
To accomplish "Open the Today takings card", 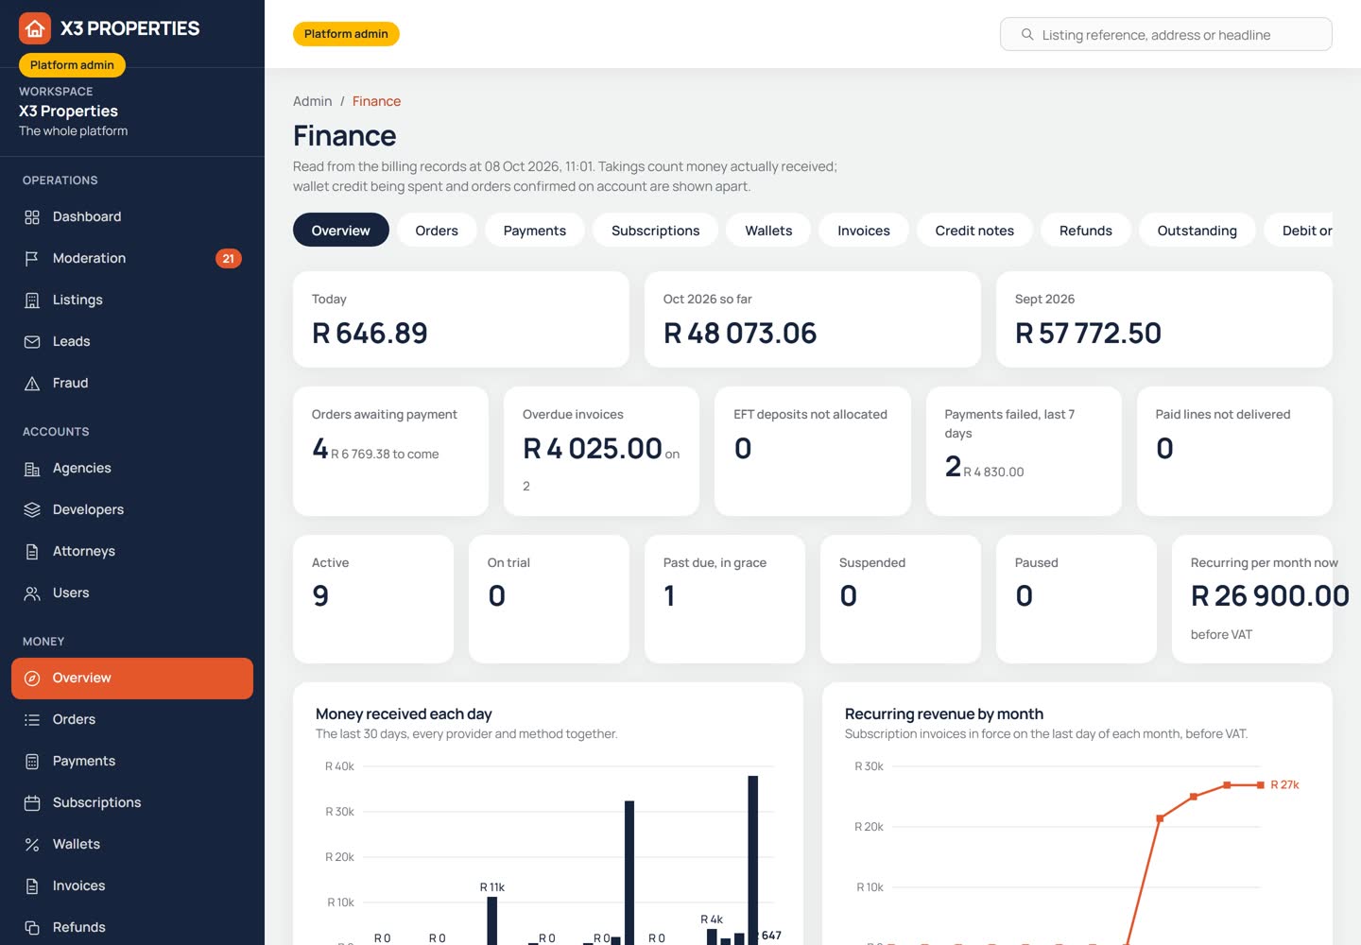I will point(461,319).
